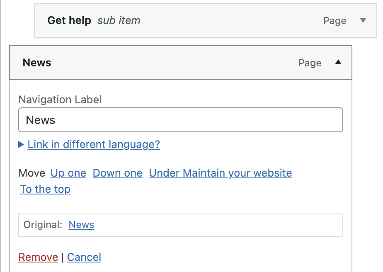Move the News item Up one
This screenshot has height=272, width=383.
[x=68, y=173]
